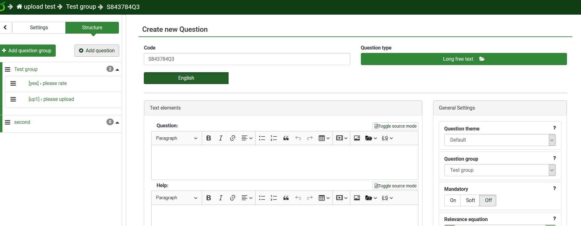Set Mandatory to On
581x226 pixels.
point(453,200)
